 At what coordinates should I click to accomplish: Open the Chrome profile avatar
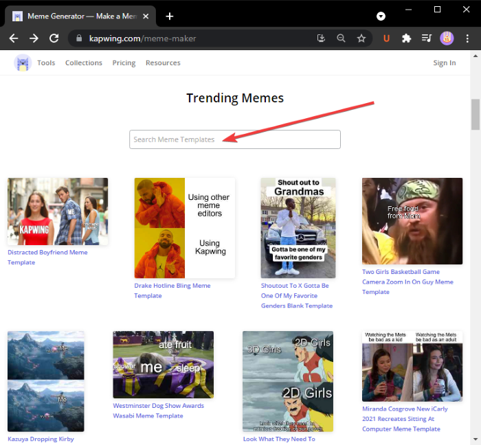(x=446, y=38)
